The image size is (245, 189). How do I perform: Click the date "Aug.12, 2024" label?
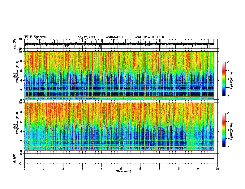click(86, 37)
